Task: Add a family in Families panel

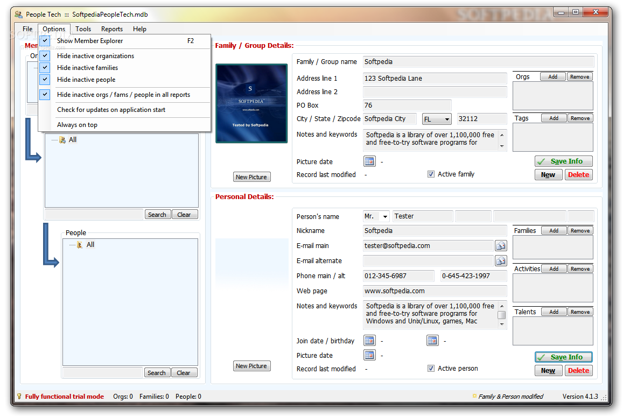Action: (554, 231)
